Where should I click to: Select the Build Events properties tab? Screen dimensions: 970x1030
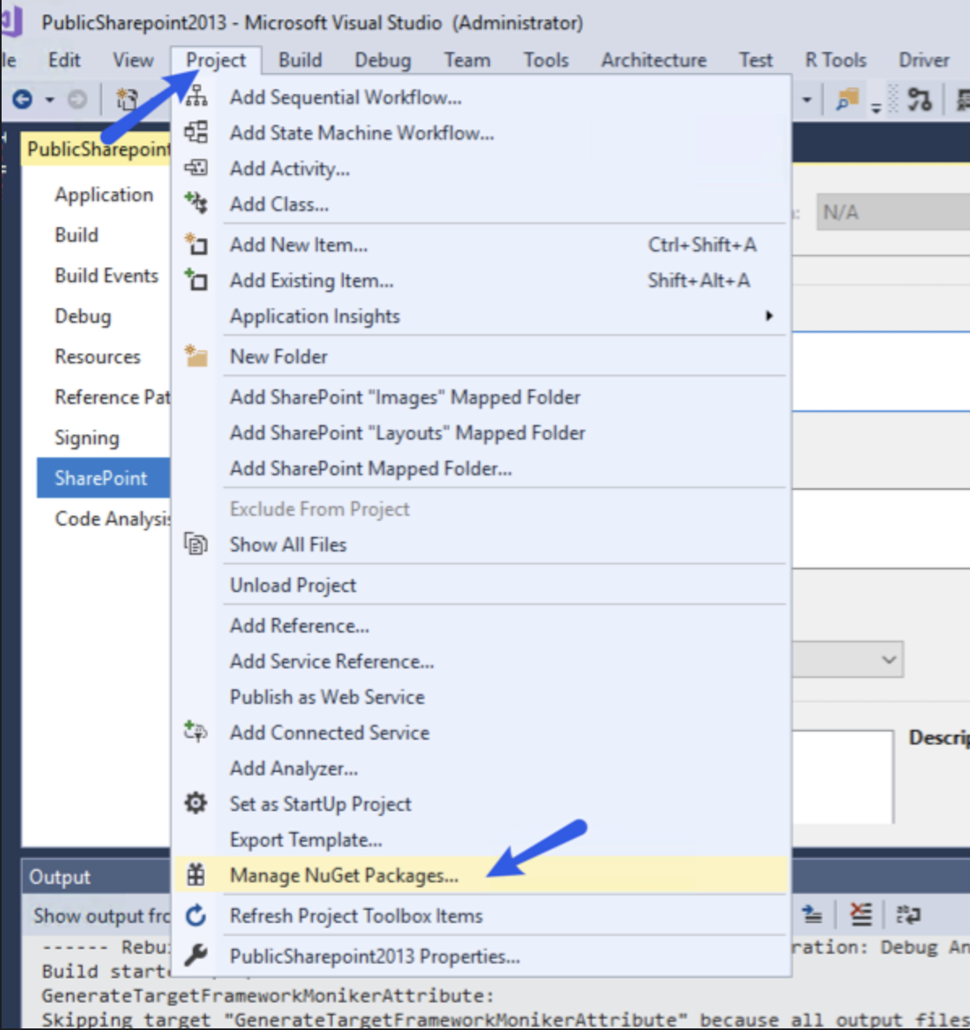104,276
